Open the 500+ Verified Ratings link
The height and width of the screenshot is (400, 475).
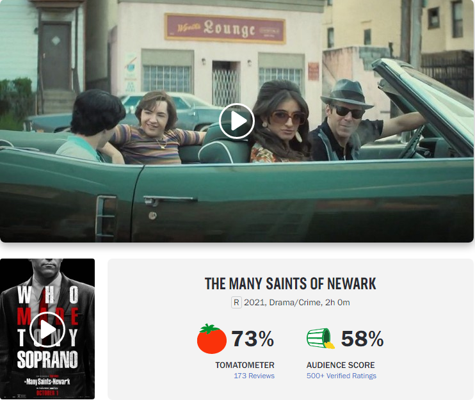click(341, 376)
